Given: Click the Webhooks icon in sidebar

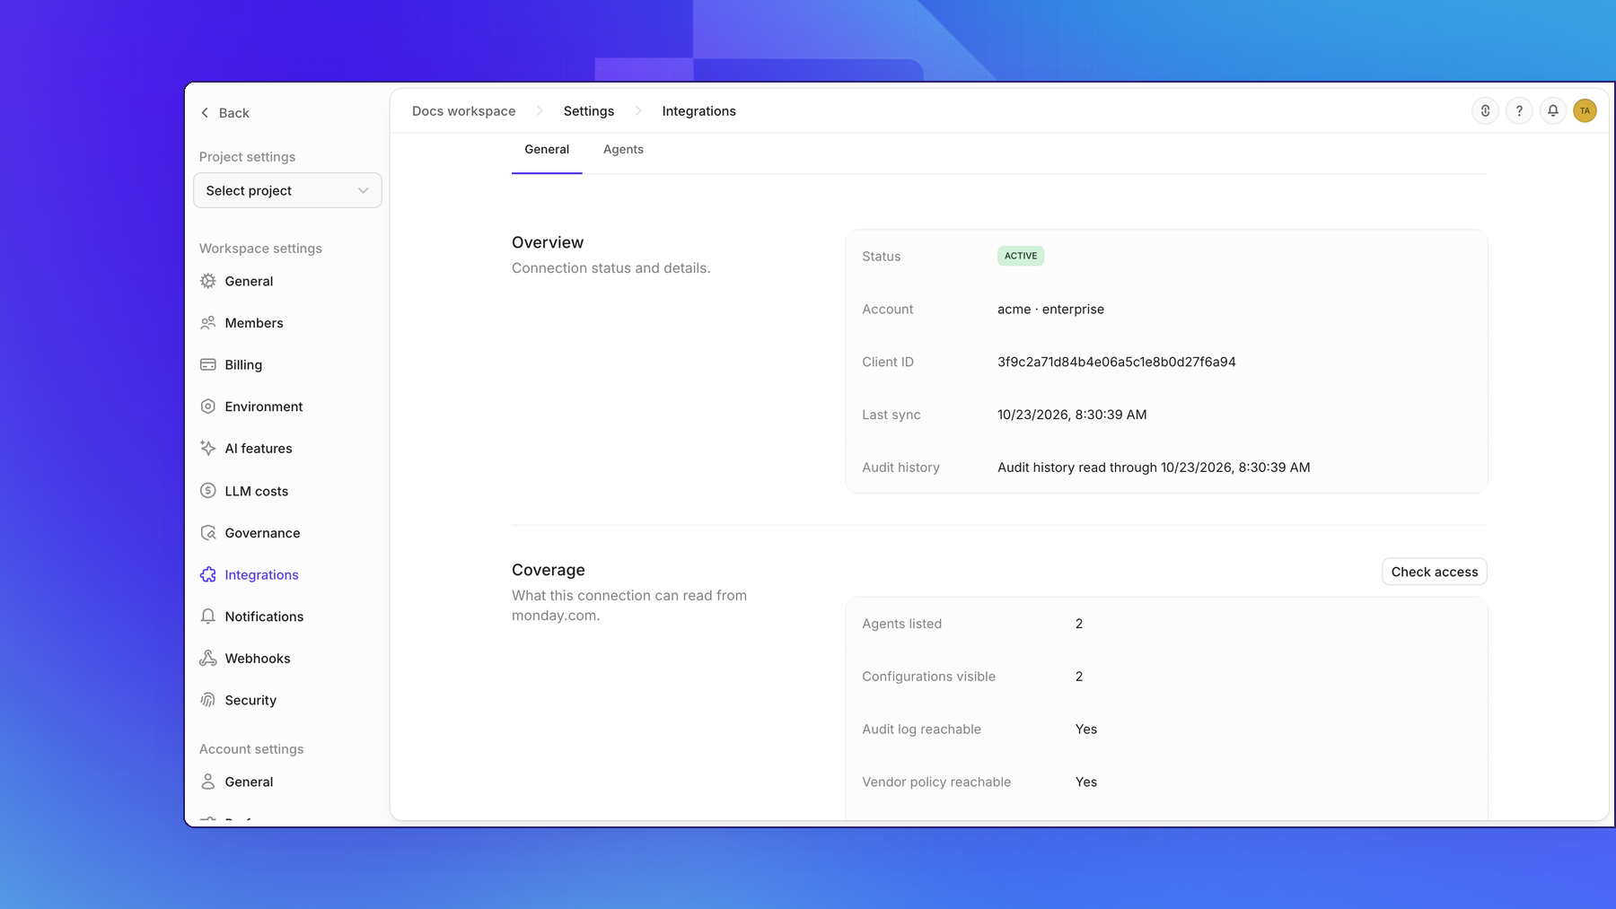Looking at the screenshot, I should tap(208, 659).
